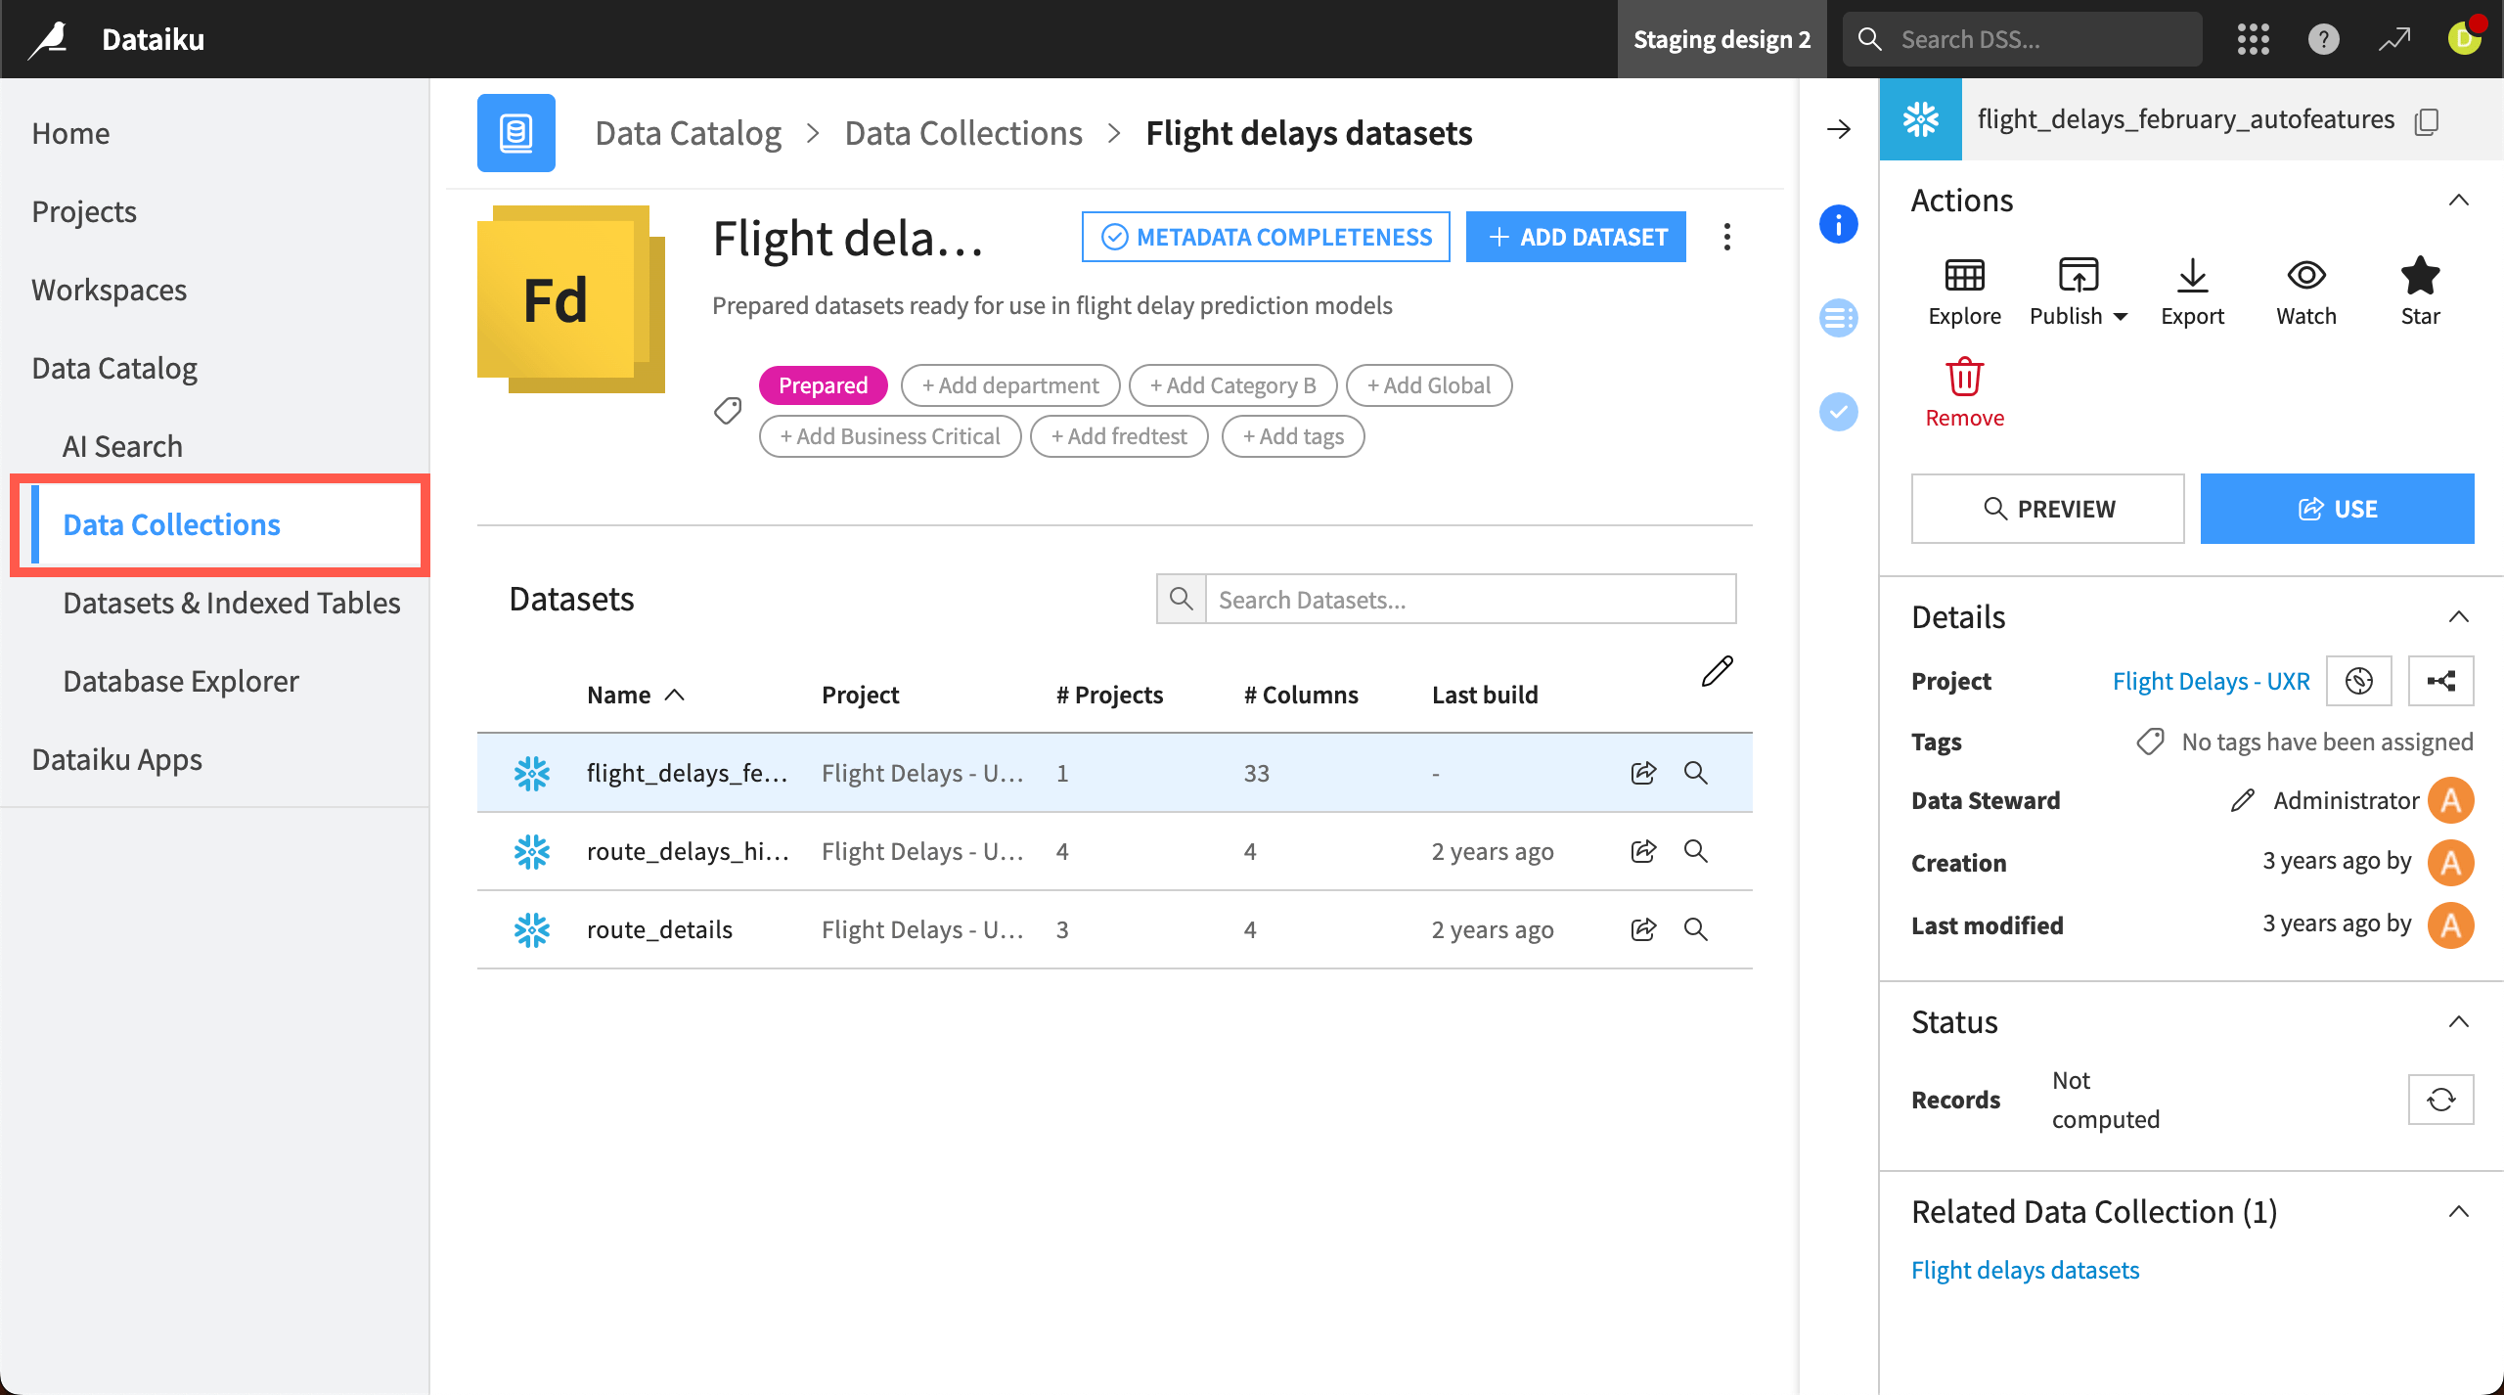The width and height of the screenshot is (2504, 1395).
Task: Click the USE button
Action: (x=2337, y=508)
